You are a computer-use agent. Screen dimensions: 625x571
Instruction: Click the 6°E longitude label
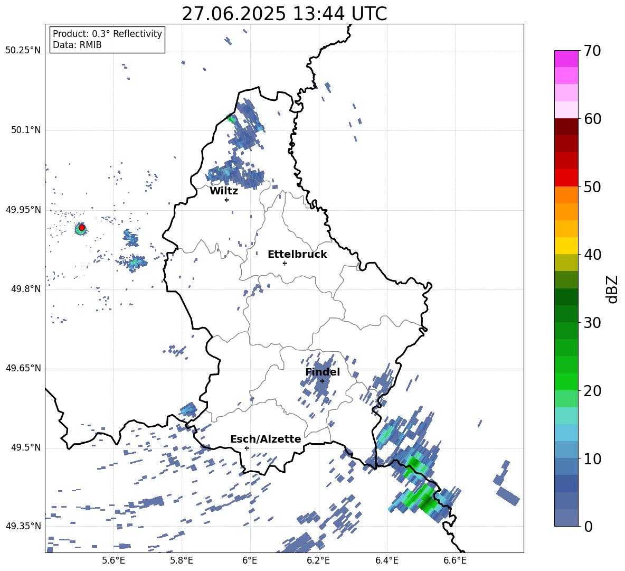coord(250,560)
